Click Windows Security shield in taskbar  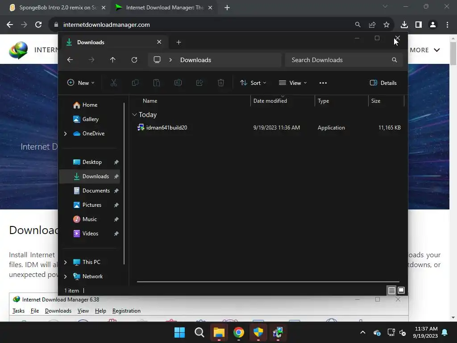pos(258,332)
